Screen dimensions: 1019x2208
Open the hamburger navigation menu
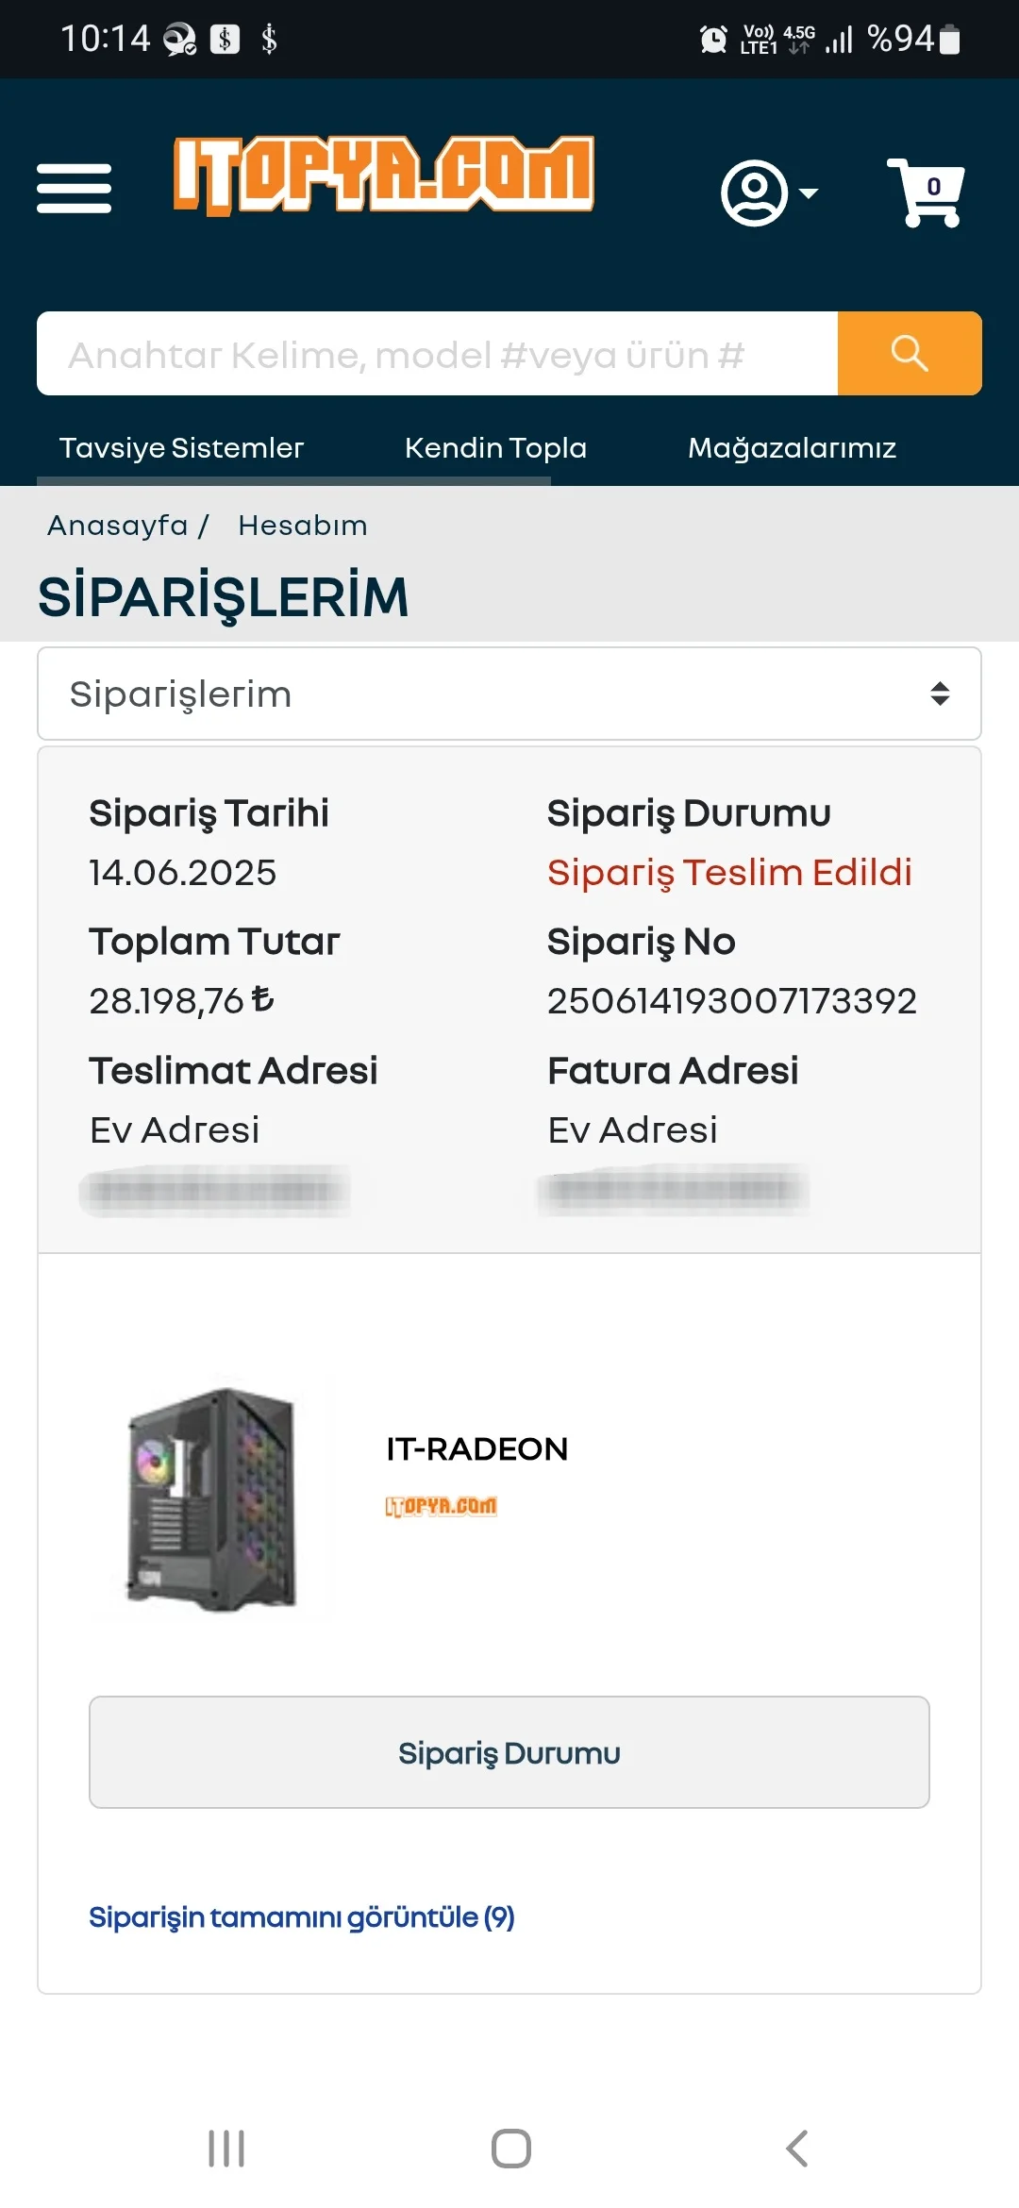point(74,188)
